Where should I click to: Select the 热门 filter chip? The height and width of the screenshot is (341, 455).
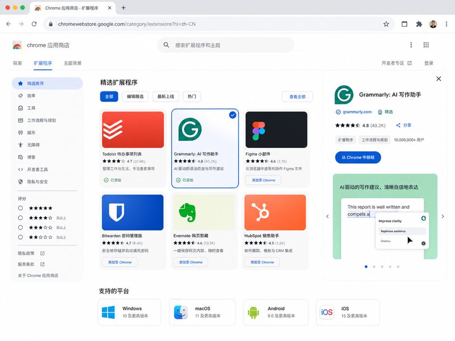coord(192,97)
